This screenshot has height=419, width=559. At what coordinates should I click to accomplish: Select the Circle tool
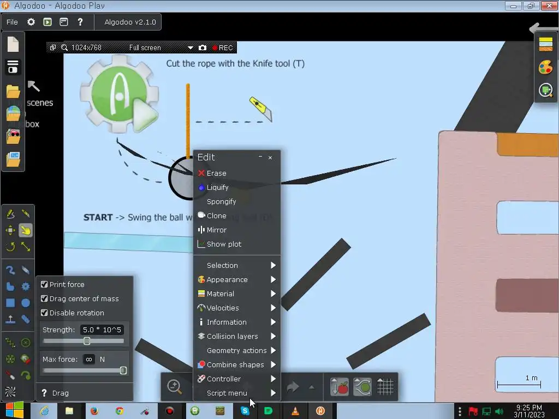click(26, 303)
